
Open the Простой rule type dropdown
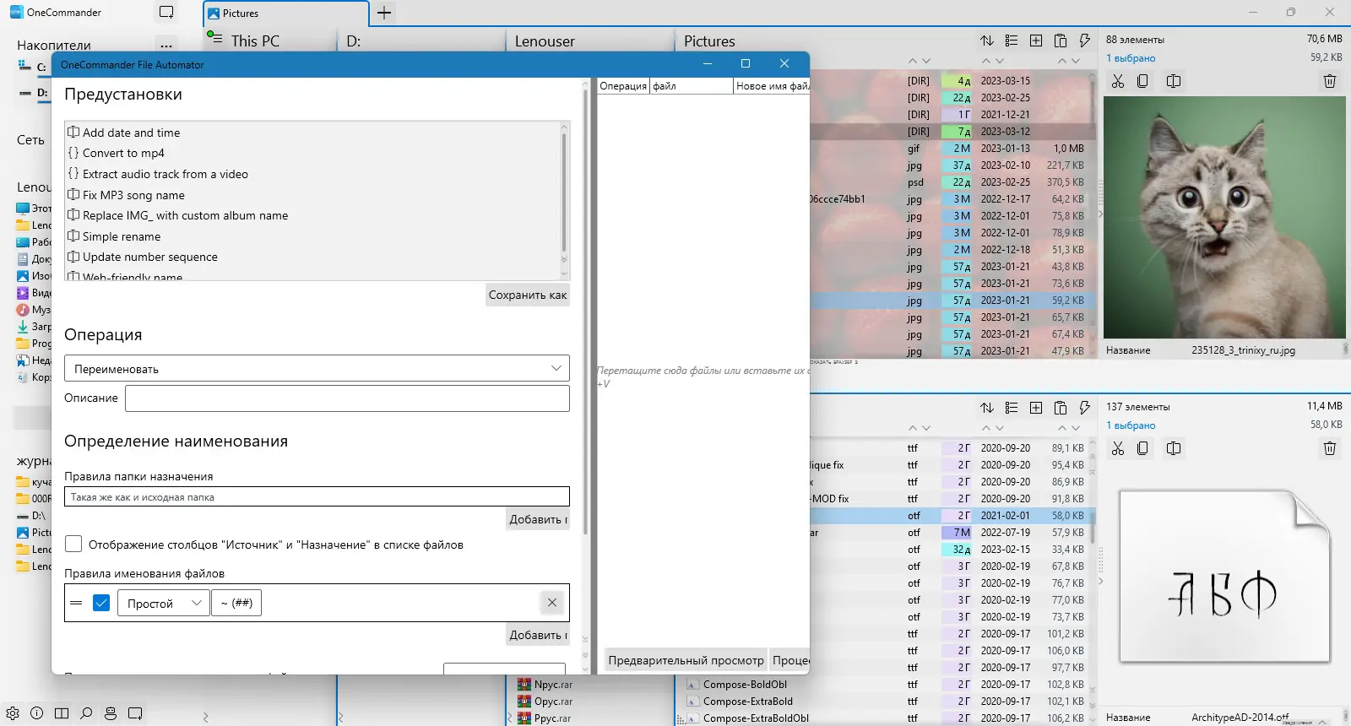[164, 603]
